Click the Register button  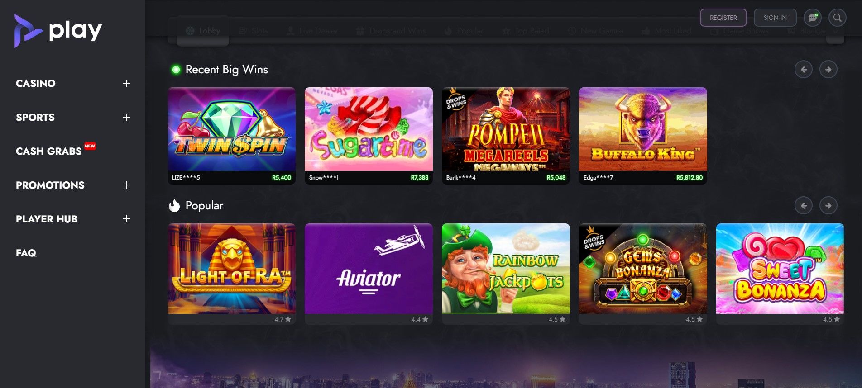723,18
